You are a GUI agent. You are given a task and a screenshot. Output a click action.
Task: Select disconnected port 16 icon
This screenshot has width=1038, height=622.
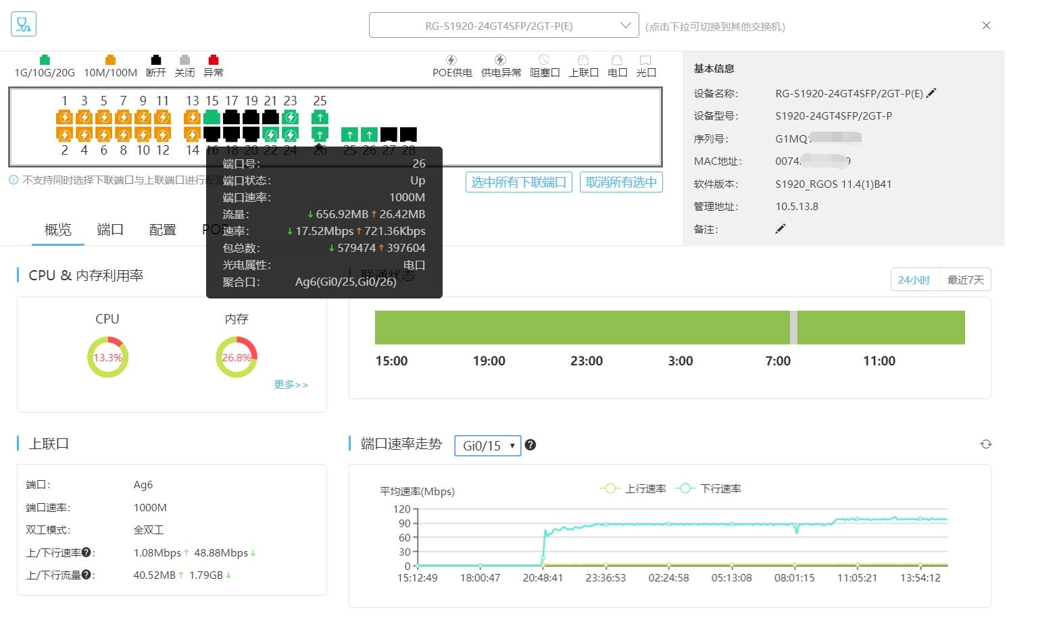click(212, 134)
